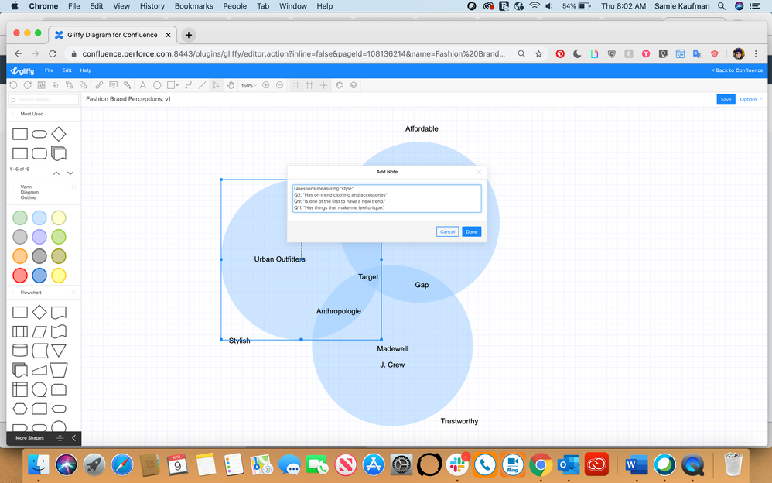
Task: Open the color theme palette icon
Action: pos(340,85)
